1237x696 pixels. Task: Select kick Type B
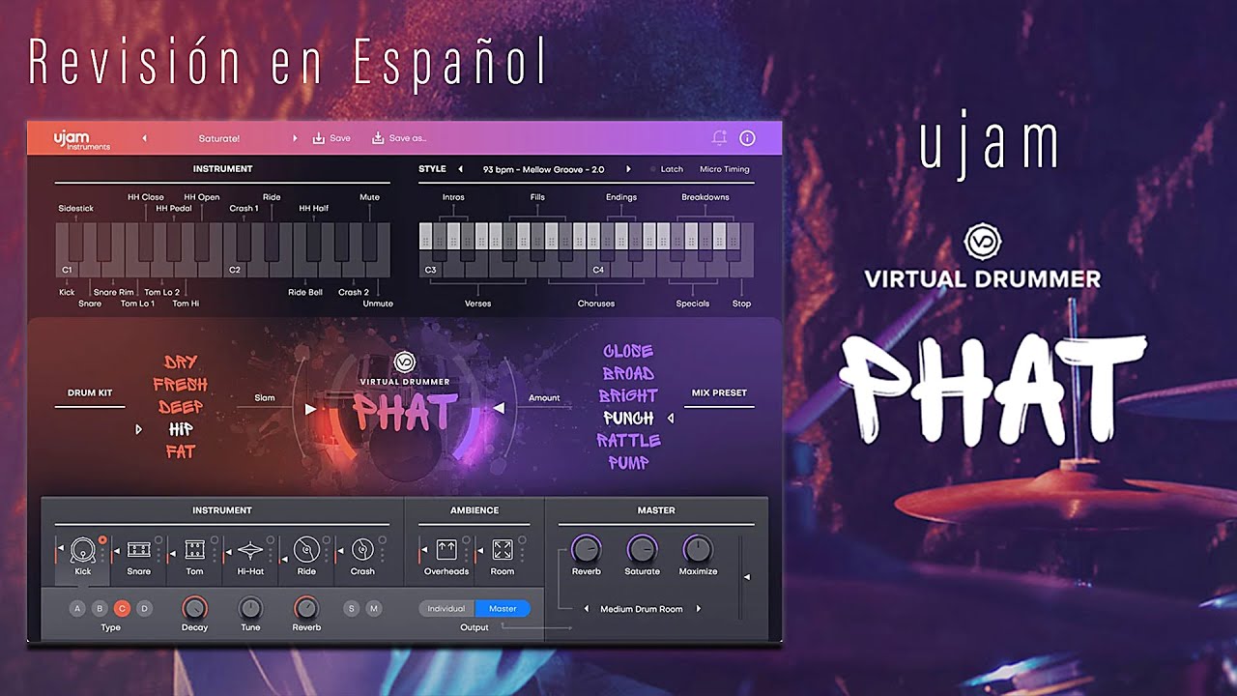pyautogui.click(x=100, y=608)
